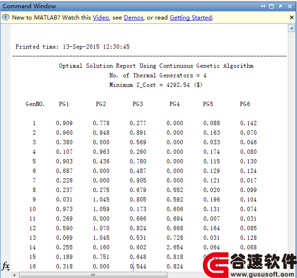Click value 0.751 in row 15
297x278 pixels.
point(101,257)
